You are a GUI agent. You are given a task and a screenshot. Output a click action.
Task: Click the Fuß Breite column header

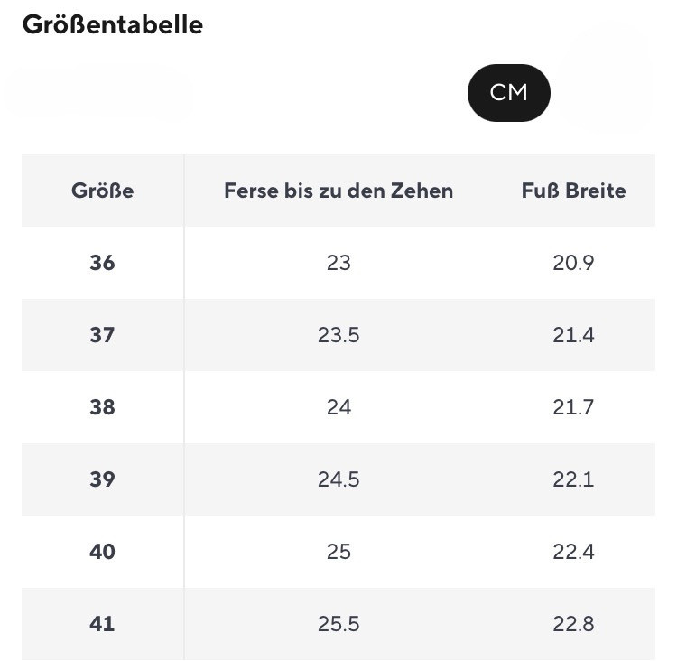tap(574, 191)
